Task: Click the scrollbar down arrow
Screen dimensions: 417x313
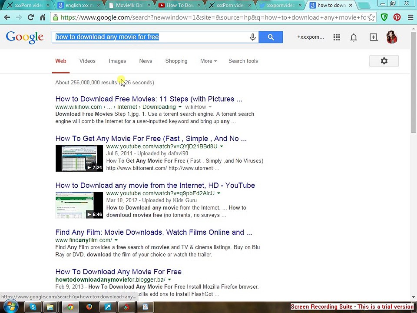Action: (414, 297)
